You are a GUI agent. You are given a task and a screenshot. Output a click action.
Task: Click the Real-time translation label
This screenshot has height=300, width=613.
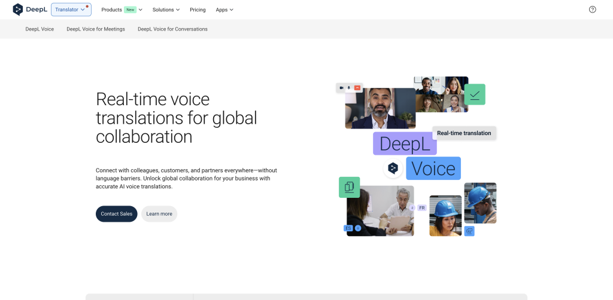point(464,133)
